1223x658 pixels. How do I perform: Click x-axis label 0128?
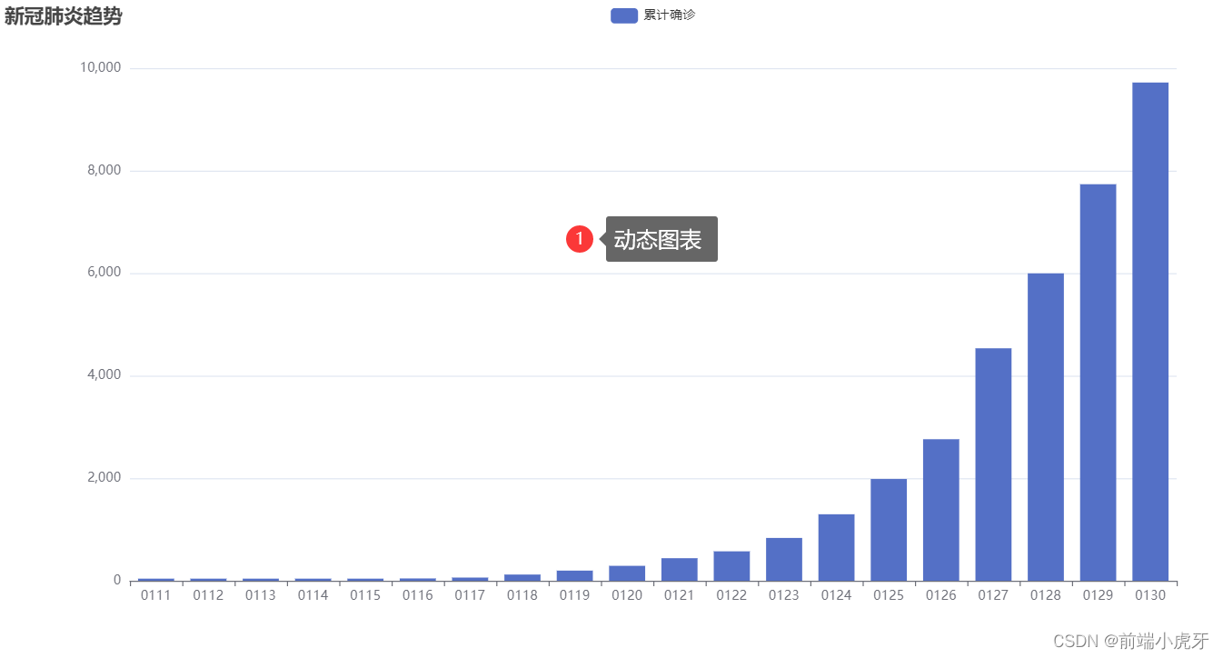coord(1046,595)
